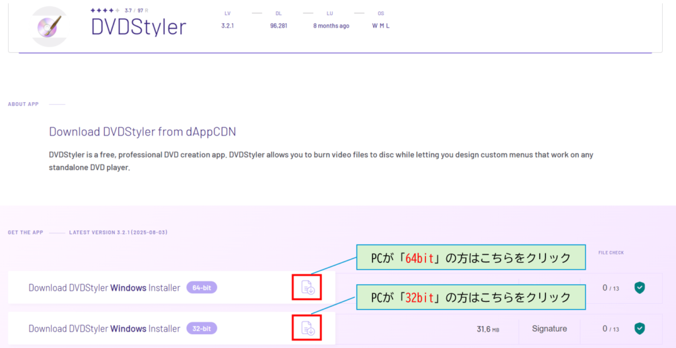The height and width of the screenshot is (348, 676).
Task: Click the 31.6 MB file size text
Action: tap(489, 329)
